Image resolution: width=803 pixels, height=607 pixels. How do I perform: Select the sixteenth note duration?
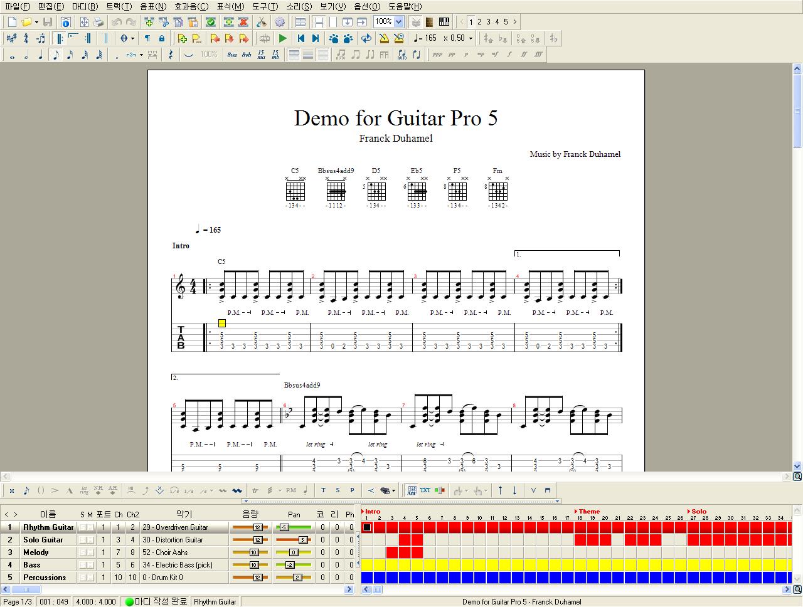click(70, 55)
